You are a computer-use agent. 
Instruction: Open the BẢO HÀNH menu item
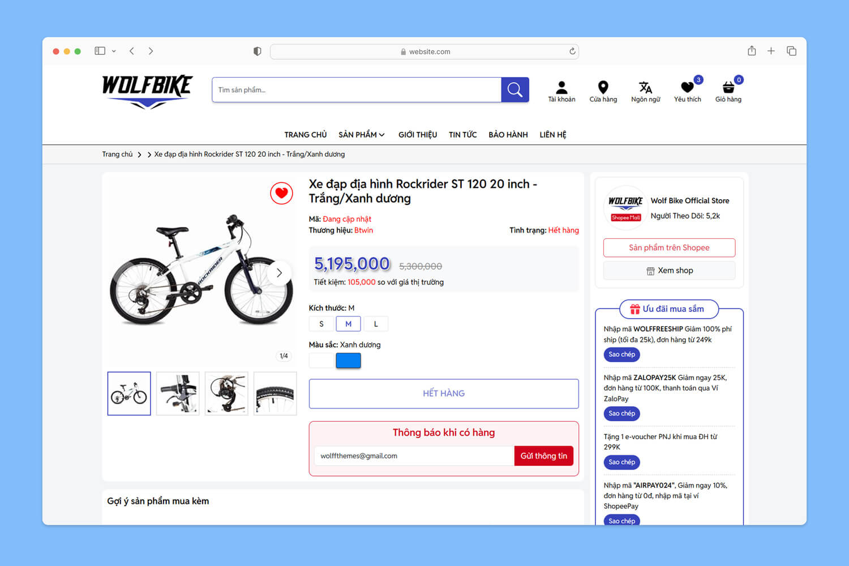click(x=508, y=135)
